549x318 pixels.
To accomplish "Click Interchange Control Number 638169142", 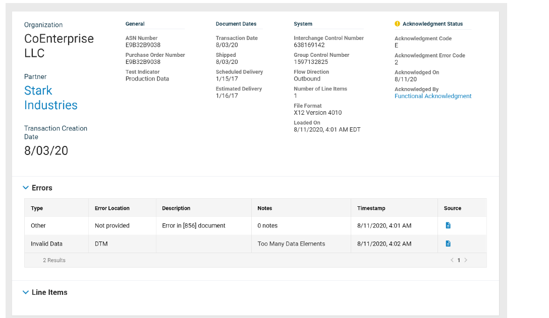I will [x=309, y=45].
